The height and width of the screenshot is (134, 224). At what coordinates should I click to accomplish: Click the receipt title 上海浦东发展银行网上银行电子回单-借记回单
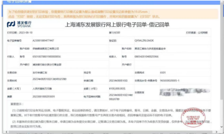tap(117, 25)
